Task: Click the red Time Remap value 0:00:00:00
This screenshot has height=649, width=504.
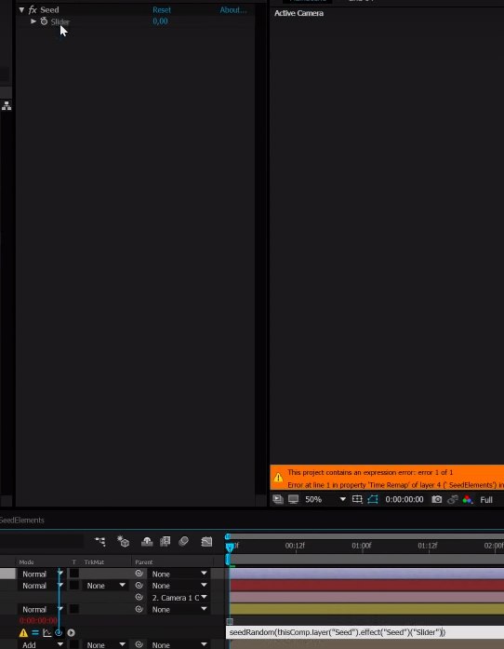Action: click(38, 621)
